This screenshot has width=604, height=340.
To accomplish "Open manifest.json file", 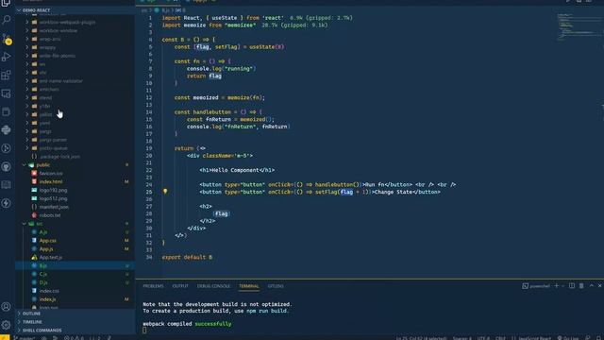I will 75,207.
